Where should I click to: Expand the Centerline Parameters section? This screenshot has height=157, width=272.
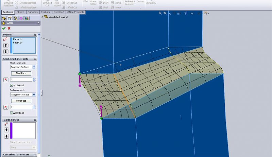pyautogui.click(x=35, y=155)
